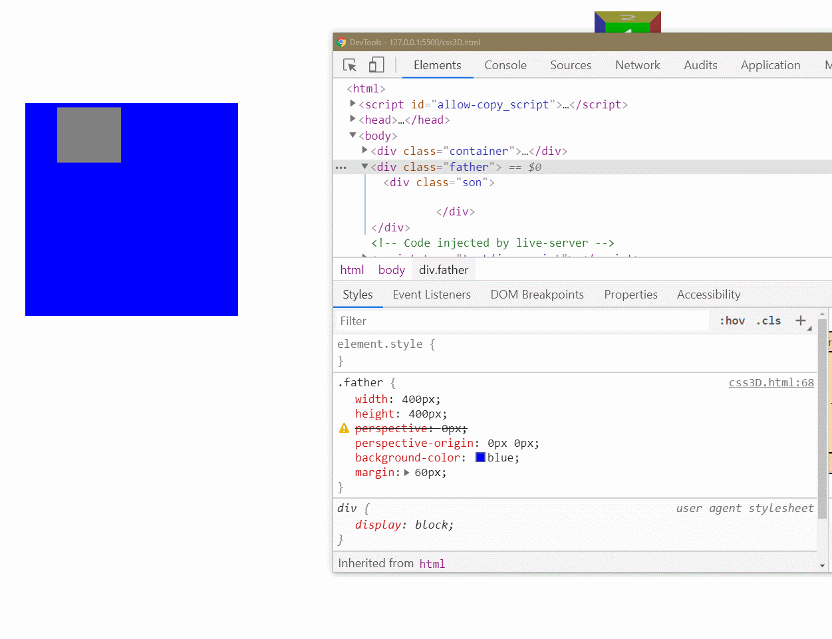Expand the head node

[352, 119]
